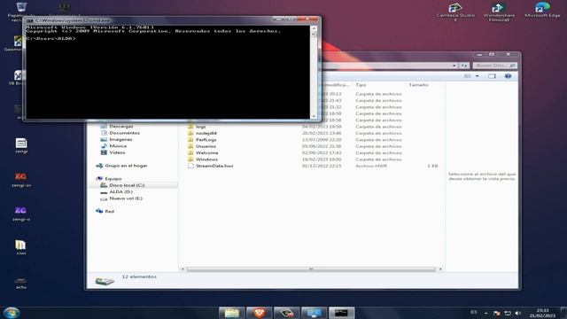Select the zengi-sv desktop icon

pos(21,179)
